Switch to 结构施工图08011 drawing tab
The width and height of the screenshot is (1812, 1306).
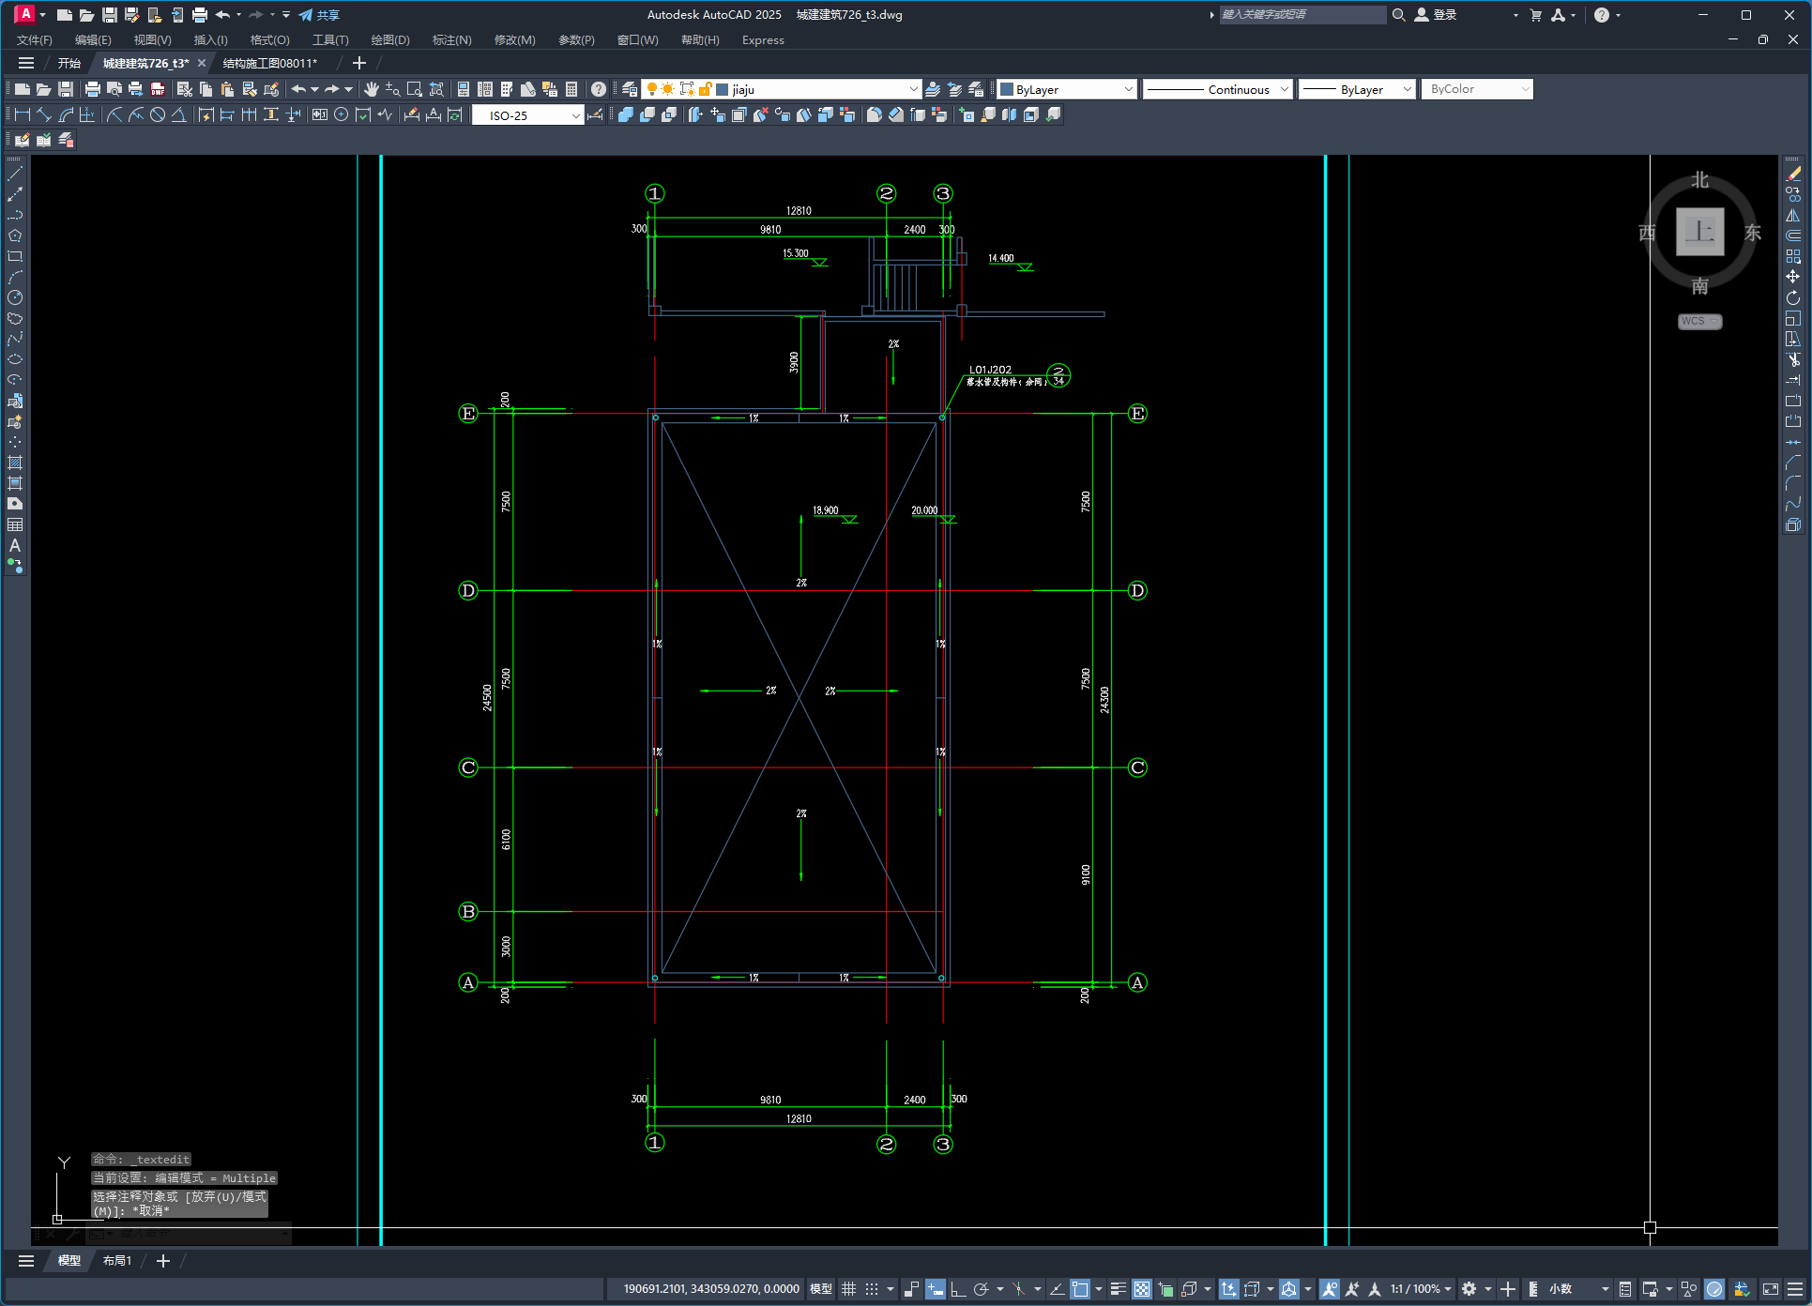[269, 63]
